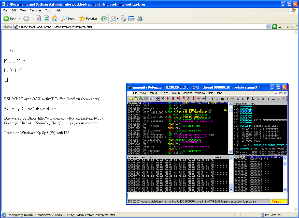Restart program with the rewind icon
Image resolution: width=299 pixels, height=218 pixels.
tap(158, 98)
